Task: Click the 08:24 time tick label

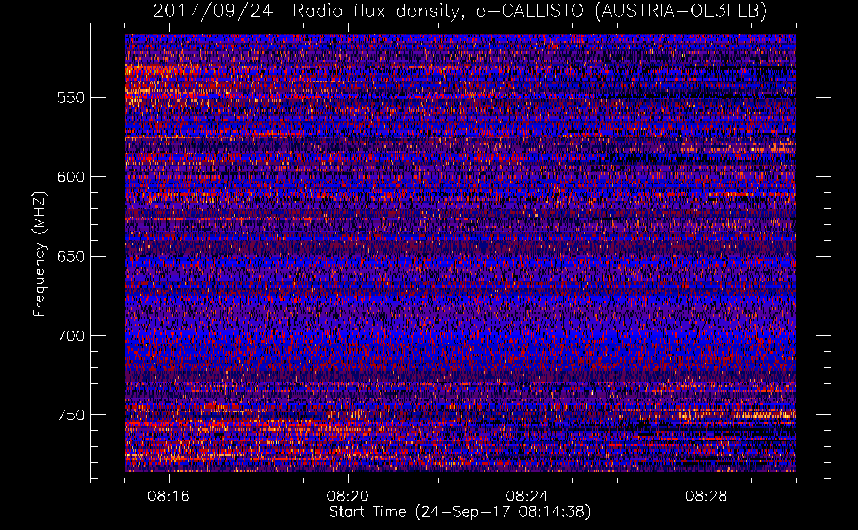Action: [527, 497]
